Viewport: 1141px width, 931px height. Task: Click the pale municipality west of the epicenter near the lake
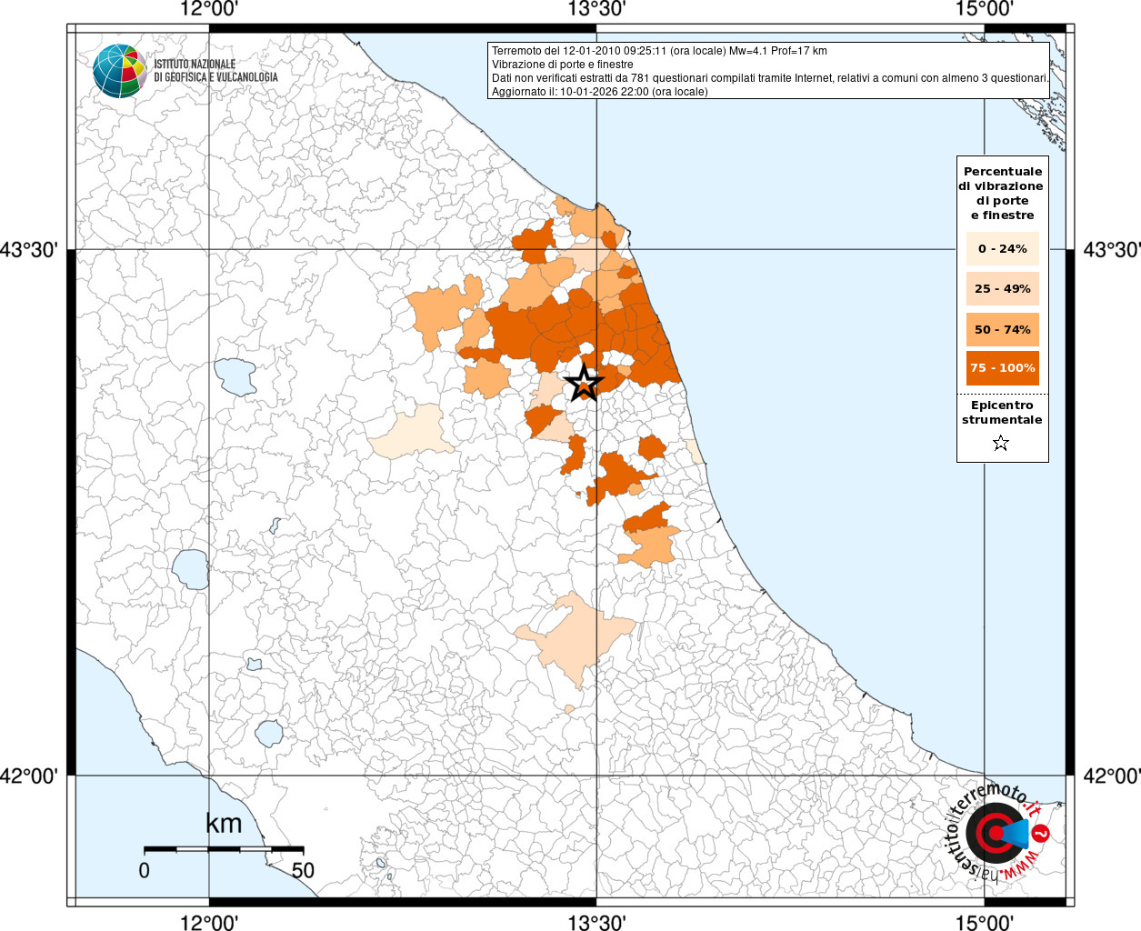pyautogui.click(x=412, y=433)
